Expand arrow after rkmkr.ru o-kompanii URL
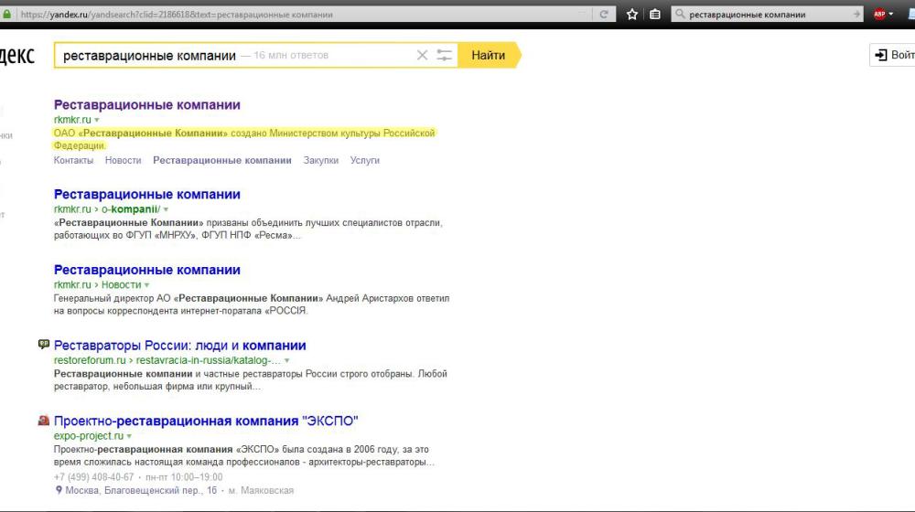Image resolution: width=915 pixels, height=512 pixels. tap(167, 209)
